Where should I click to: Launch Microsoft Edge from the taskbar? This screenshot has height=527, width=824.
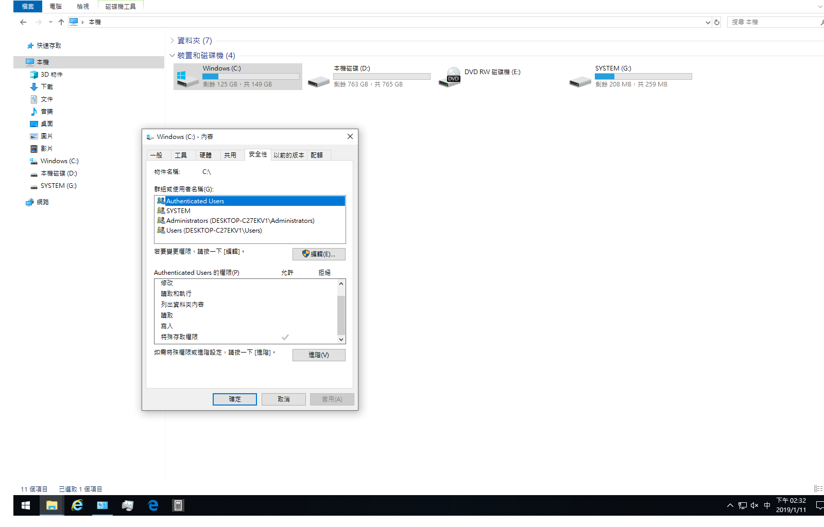tap(153, 505)
